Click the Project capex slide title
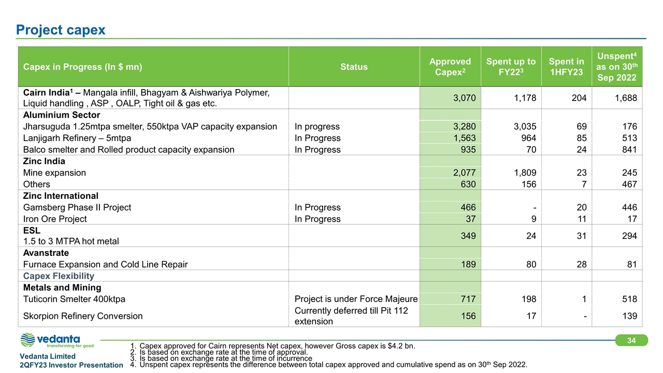This screenshot has height=373, width=663. (61, 30)
